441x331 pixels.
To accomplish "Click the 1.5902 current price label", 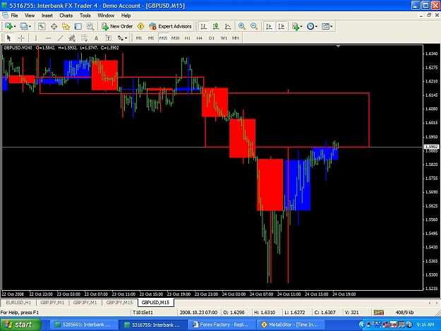I will pyautogui.click(x=431, y=147).
